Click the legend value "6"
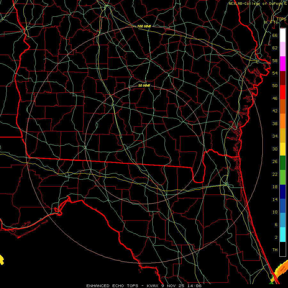Viewport: 288px width, 288px height. click(276, 225)
